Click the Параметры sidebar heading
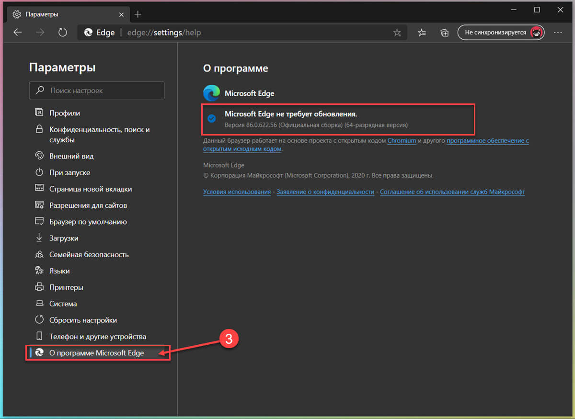Image resolution: width=575 pixels, height=419 pixels. point(62,68)
